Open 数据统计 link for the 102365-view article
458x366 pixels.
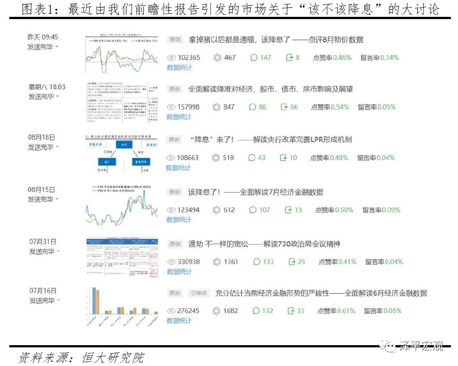(x=180, y=67)
